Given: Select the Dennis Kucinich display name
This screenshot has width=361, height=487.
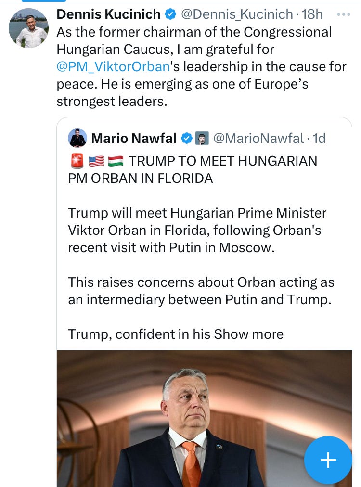Looking at the screenshot, I should pyautogui.click(x=107, y=14).
